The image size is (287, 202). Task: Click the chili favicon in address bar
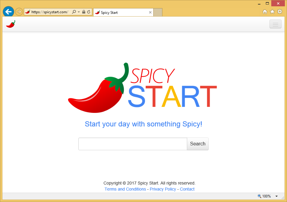click(28, 12)
